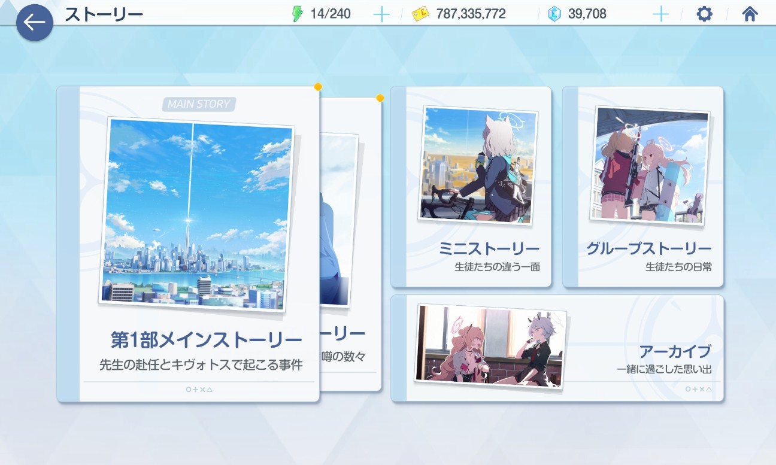
Task: Go back with the arrow button
Action: [x=35, y=23]
